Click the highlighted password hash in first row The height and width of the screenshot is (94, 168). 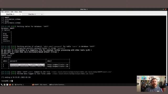pyautogui.click(x=27, y=64)
